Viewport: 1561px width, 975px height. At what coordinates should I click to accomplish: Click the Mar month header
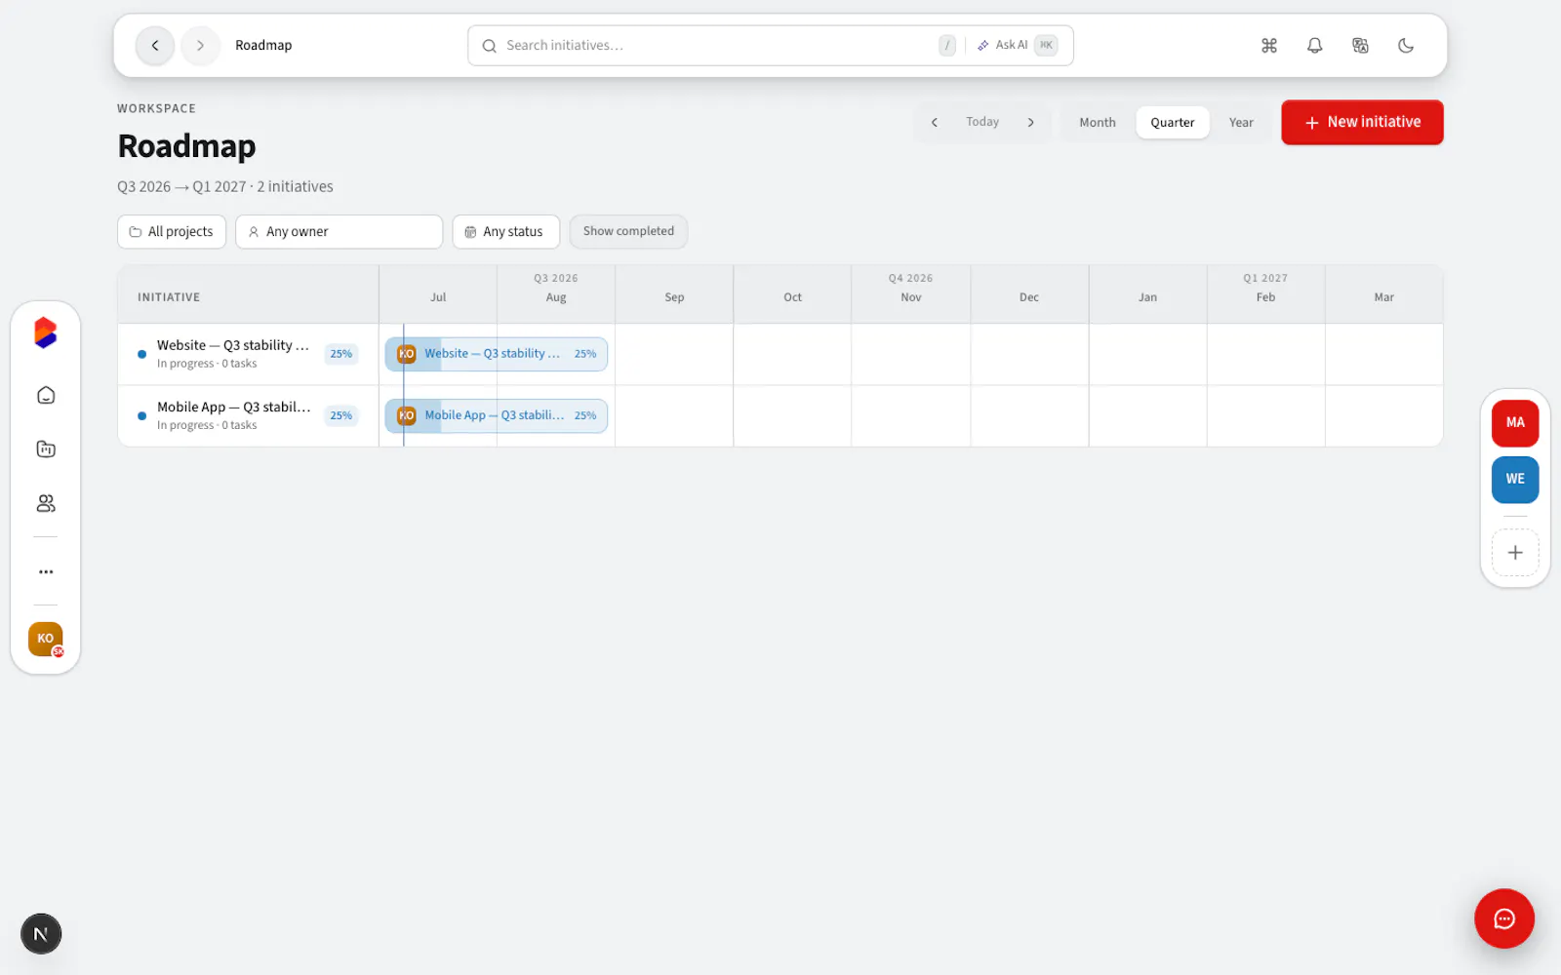click(x=1383, y=298)
